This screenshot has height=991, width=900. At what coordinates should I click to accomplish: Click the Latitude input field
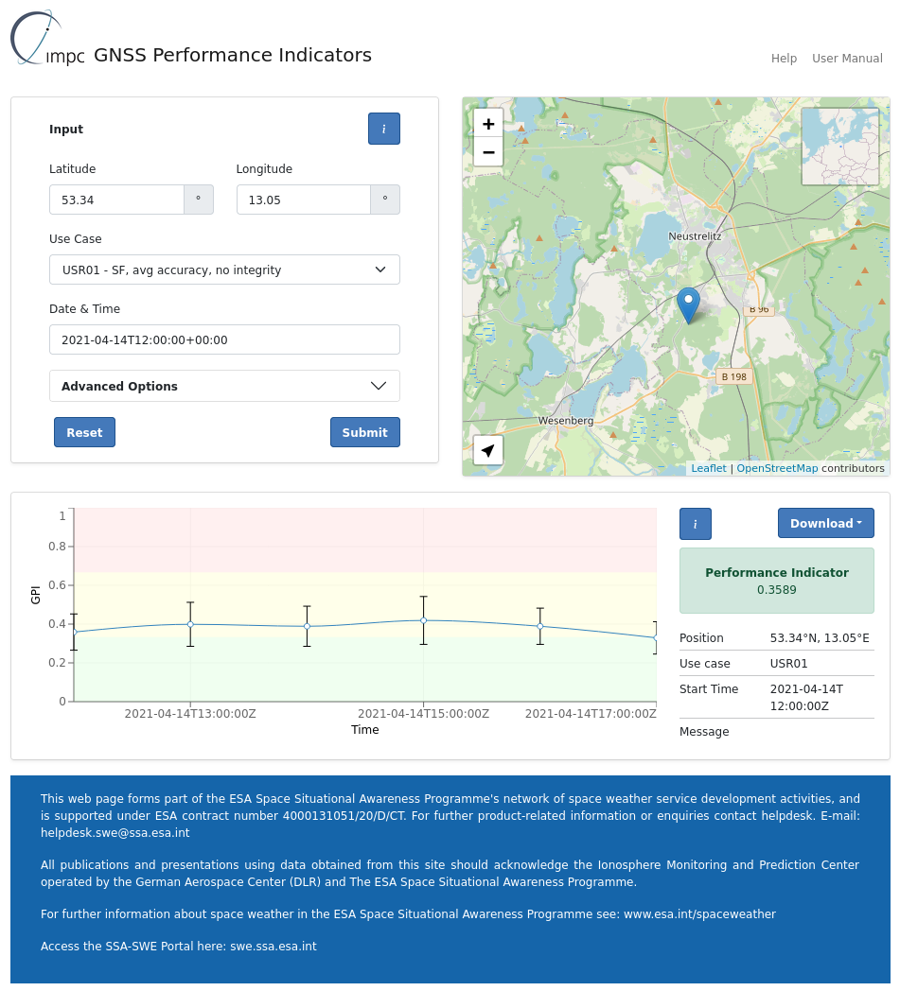point(116,200)
